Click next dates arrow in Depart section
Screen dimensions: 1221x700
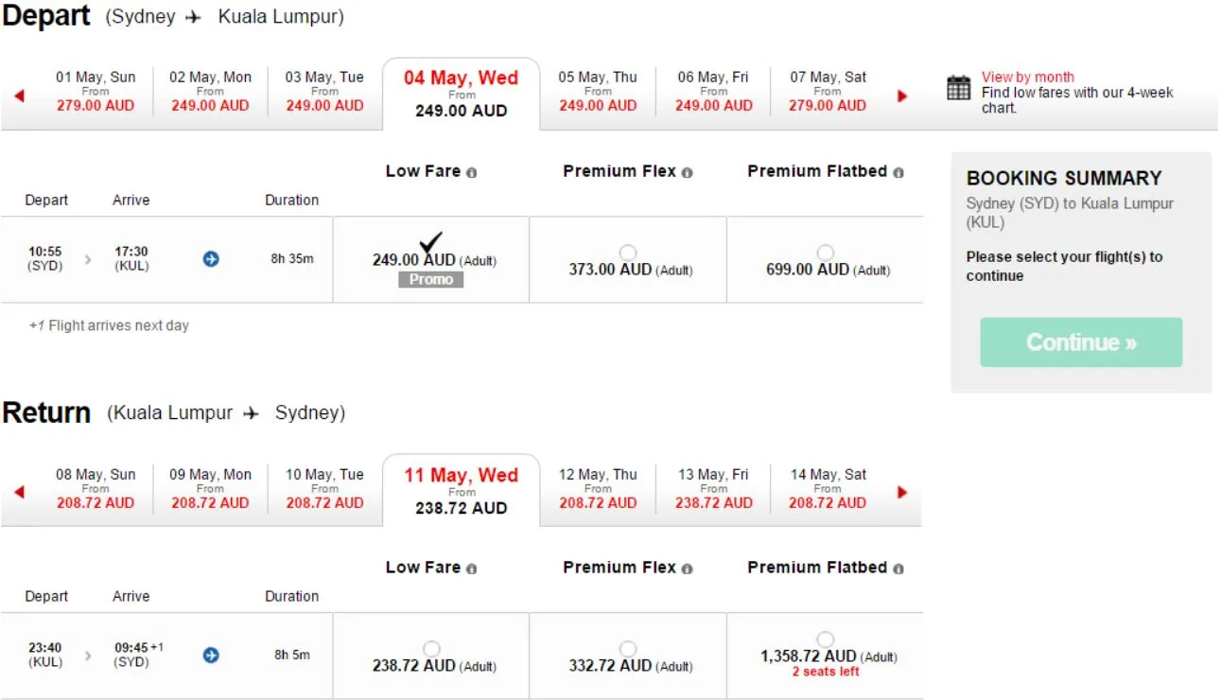point(902,96)
